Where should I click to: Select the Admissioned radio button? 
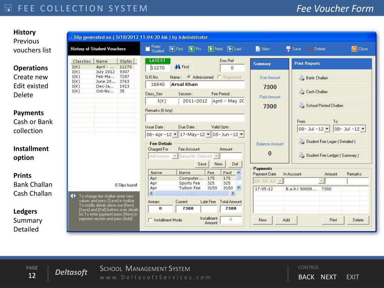pyautogui.click(x=189, y=77)
